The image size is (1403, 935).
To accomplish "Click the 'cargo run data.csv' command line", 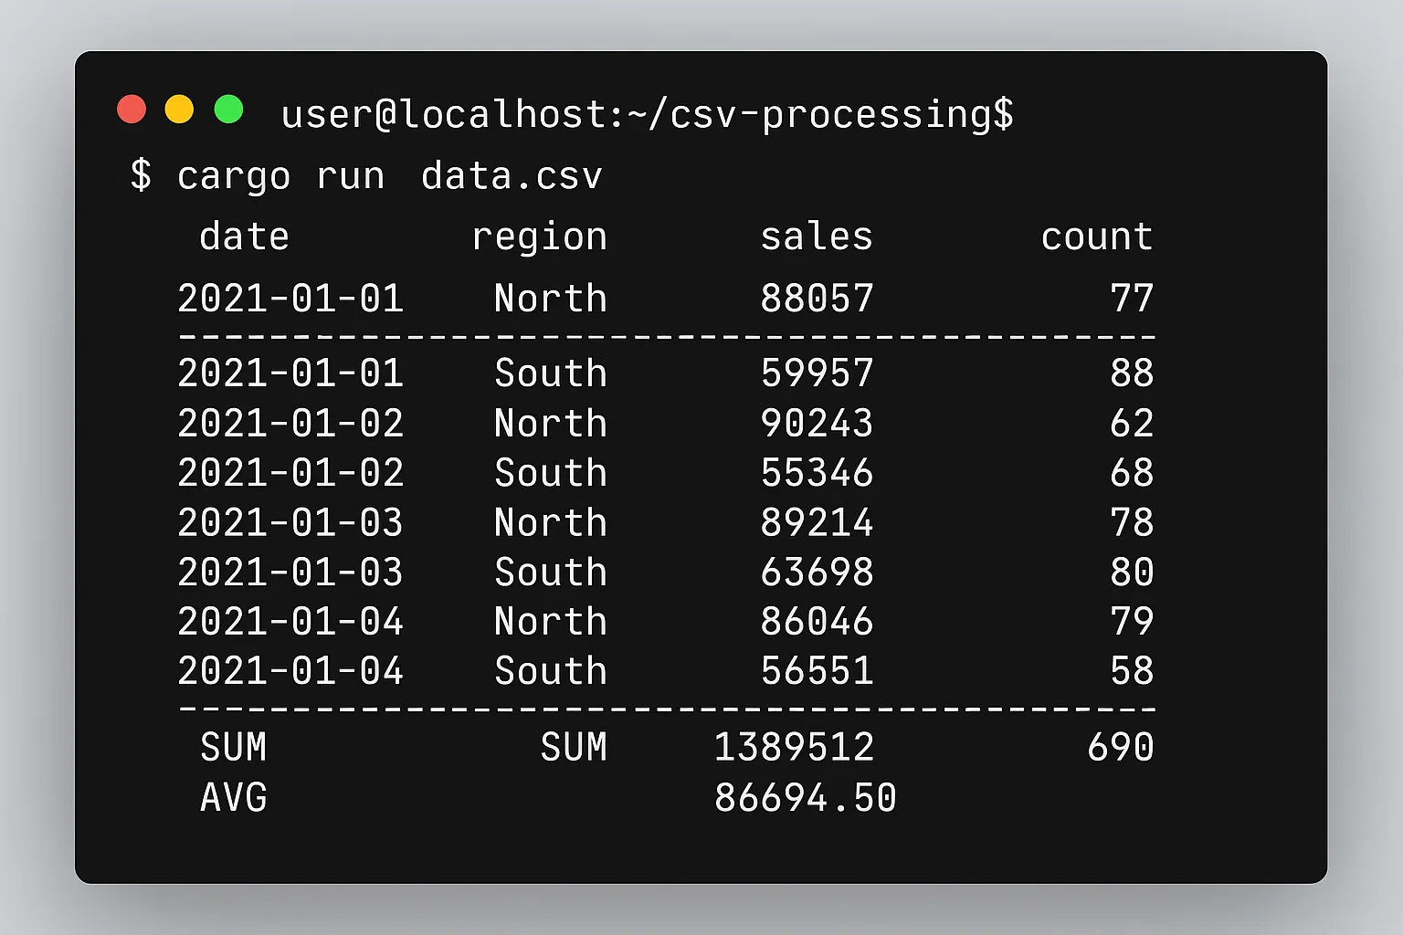I will tap(366, 175).
